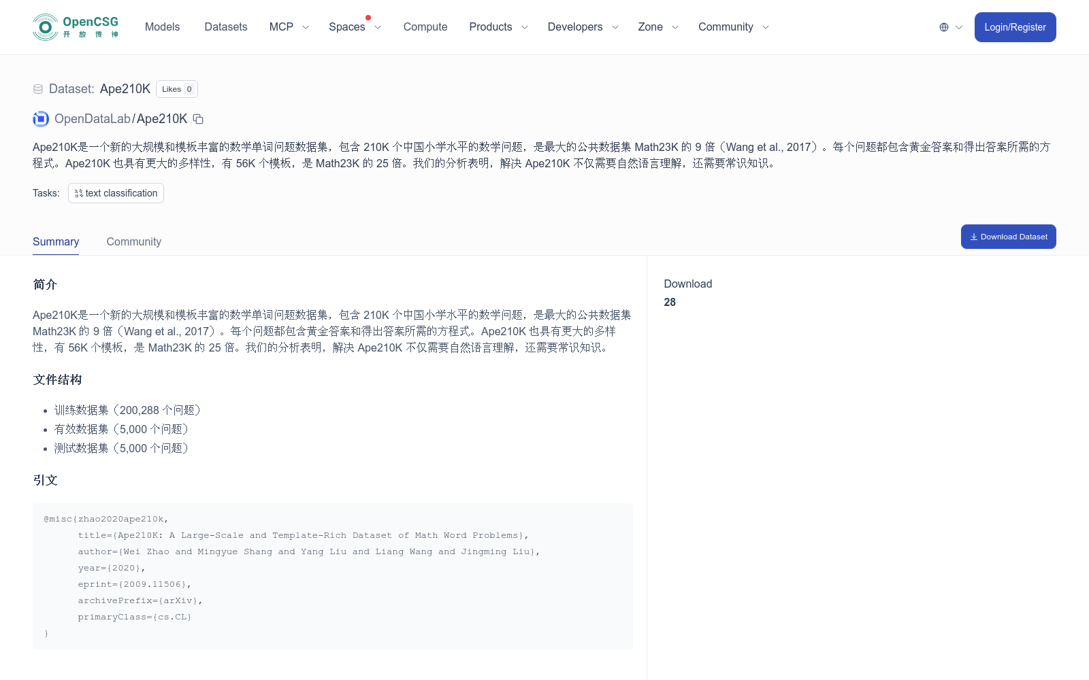Click the 简介 heading

pos(45,284)
